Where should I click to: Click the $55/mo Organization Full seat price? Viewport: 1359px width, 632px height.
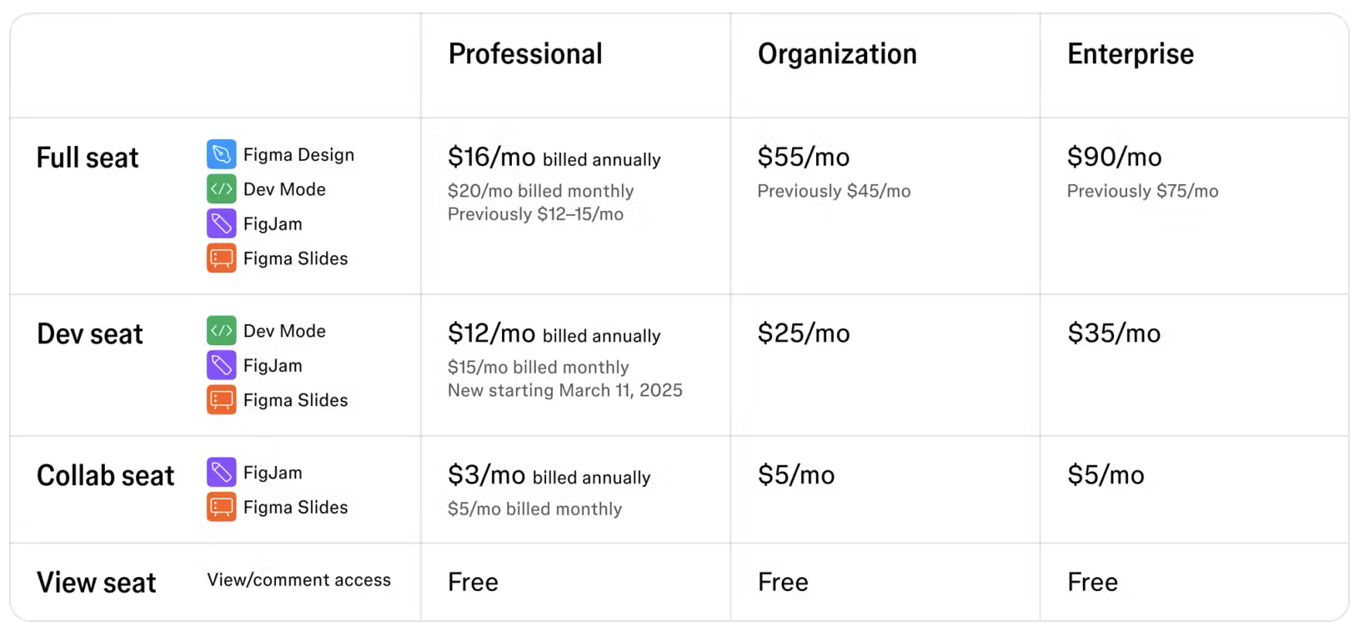point(804,157)
